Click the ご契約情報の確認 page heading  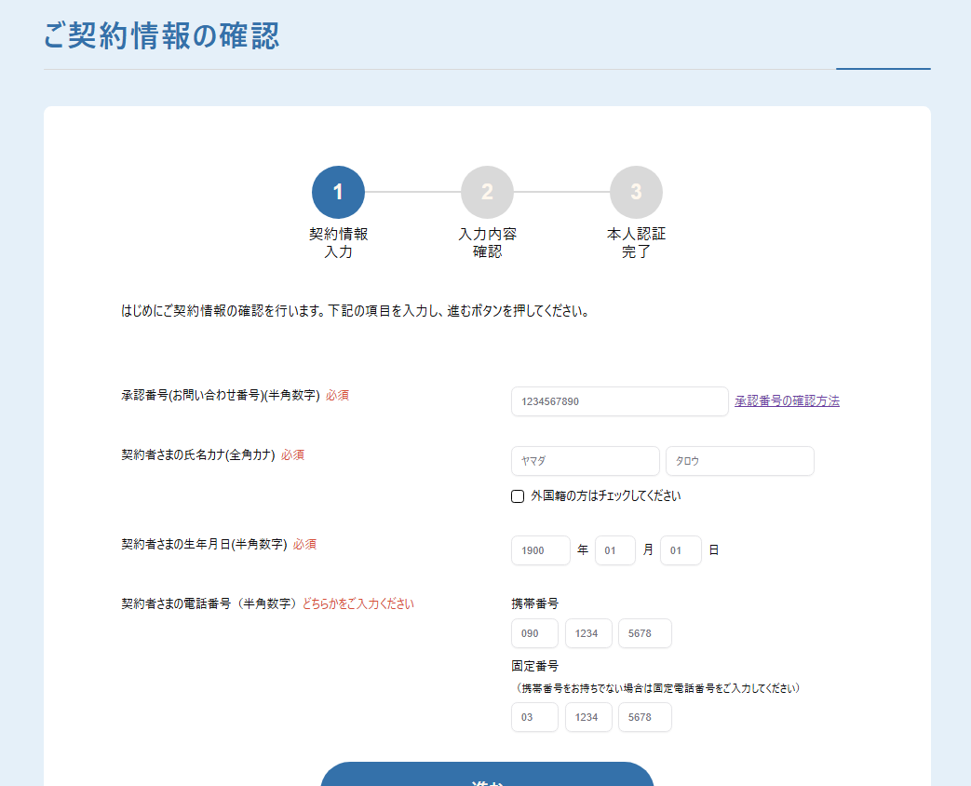(161, 35)
